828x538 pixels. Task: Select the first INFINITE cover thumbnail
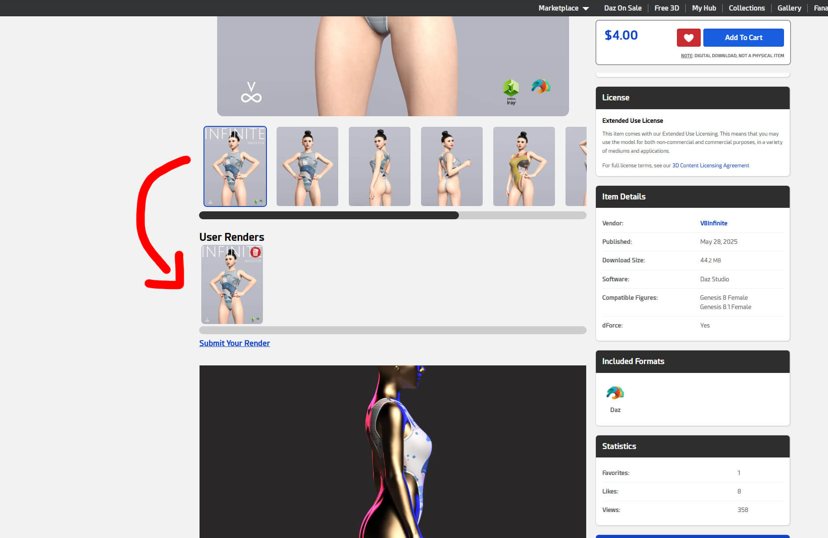point(235,166)
